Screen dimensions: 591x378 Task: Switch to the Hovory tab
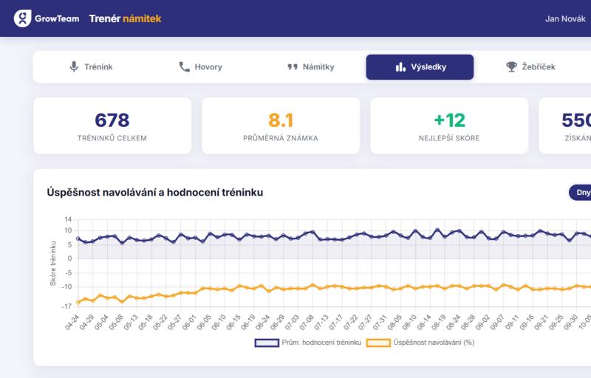pos(200,66)
